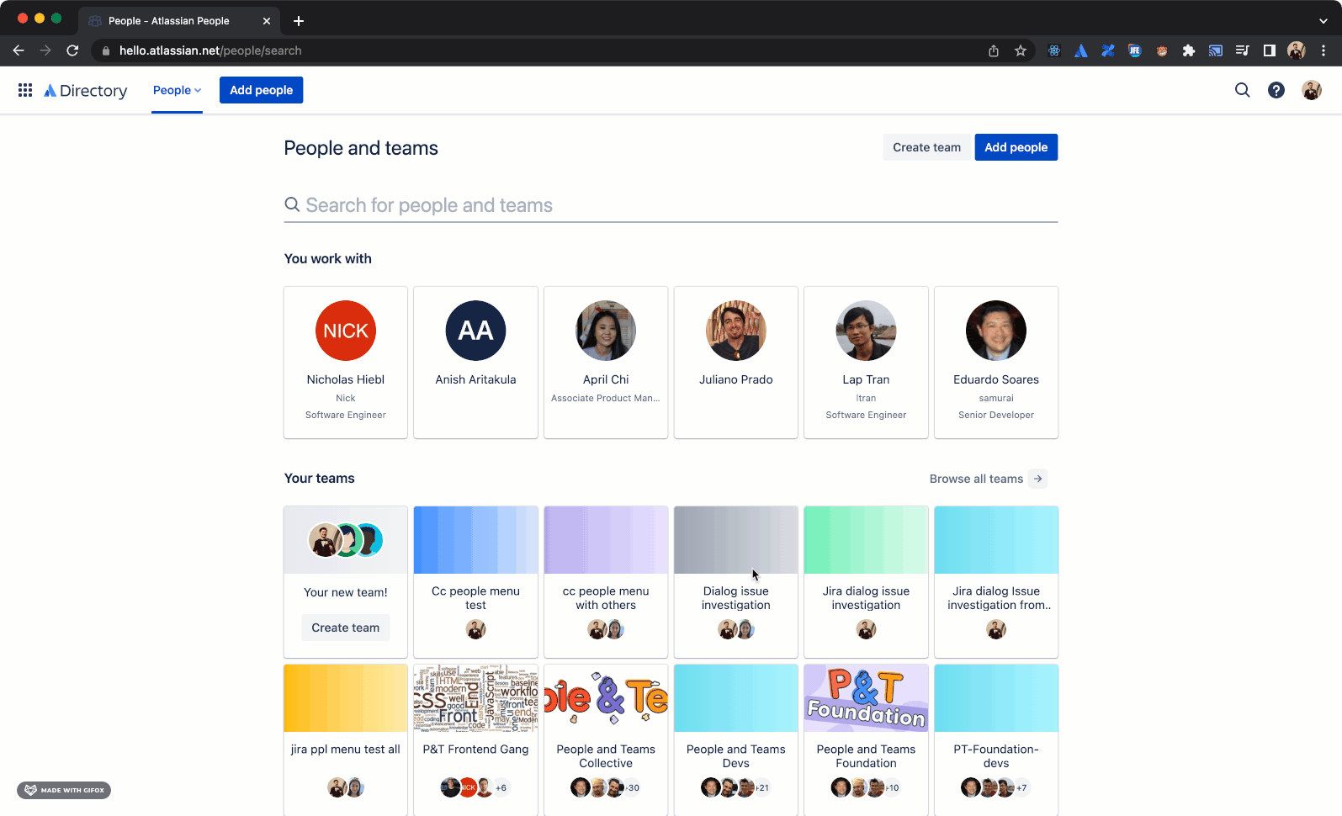1342x816 pixels.
Task: Expand the People dropdown menu
Action: [177, 90]
